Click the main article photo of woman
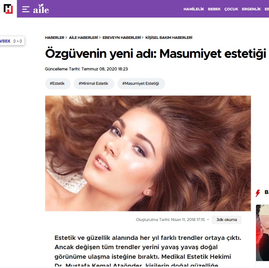The height and width of the screenshot is (268, 269). click(x=148, y=153)
